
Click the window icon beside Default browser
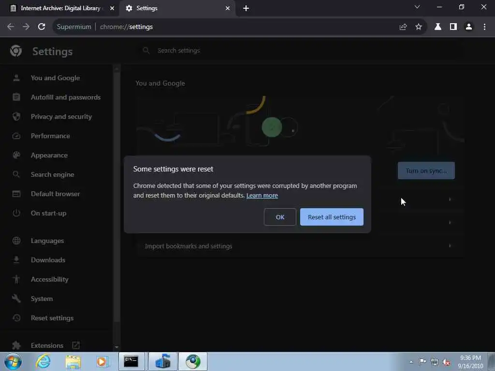pyautogui.click(x=16, y=194)
